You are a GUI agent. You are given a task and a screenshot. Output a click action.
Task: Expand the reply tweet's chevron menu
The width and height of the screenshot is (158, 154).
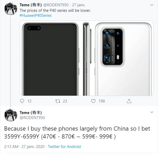pos(152,112)
